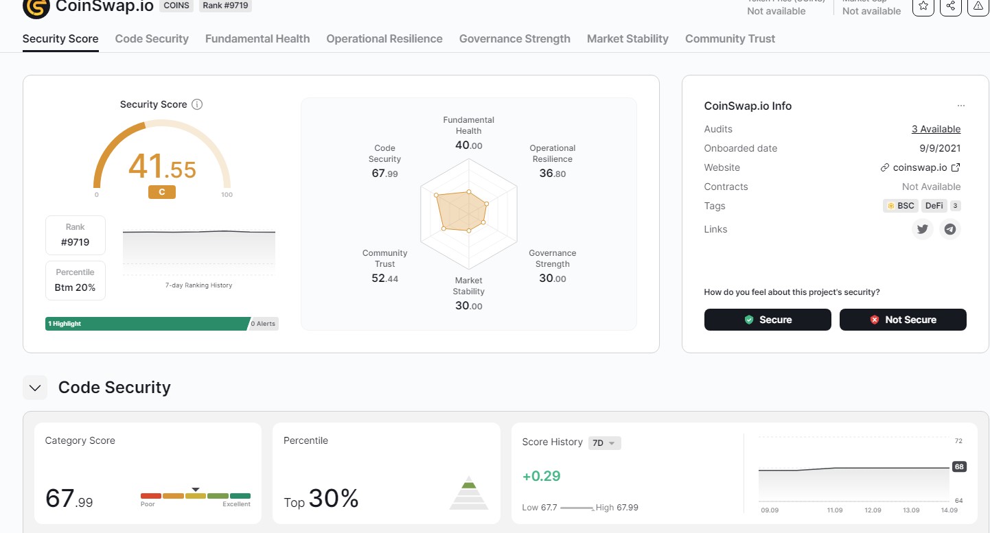Click the external link icon beside coinswap.io

(x=955, y=167)
